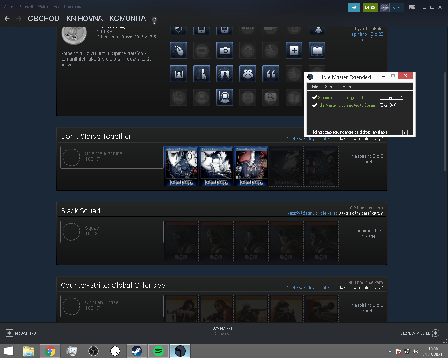Click the skip-next icon in Idle Master
This screenshot has height=358, width=448.
pos(405,132)
